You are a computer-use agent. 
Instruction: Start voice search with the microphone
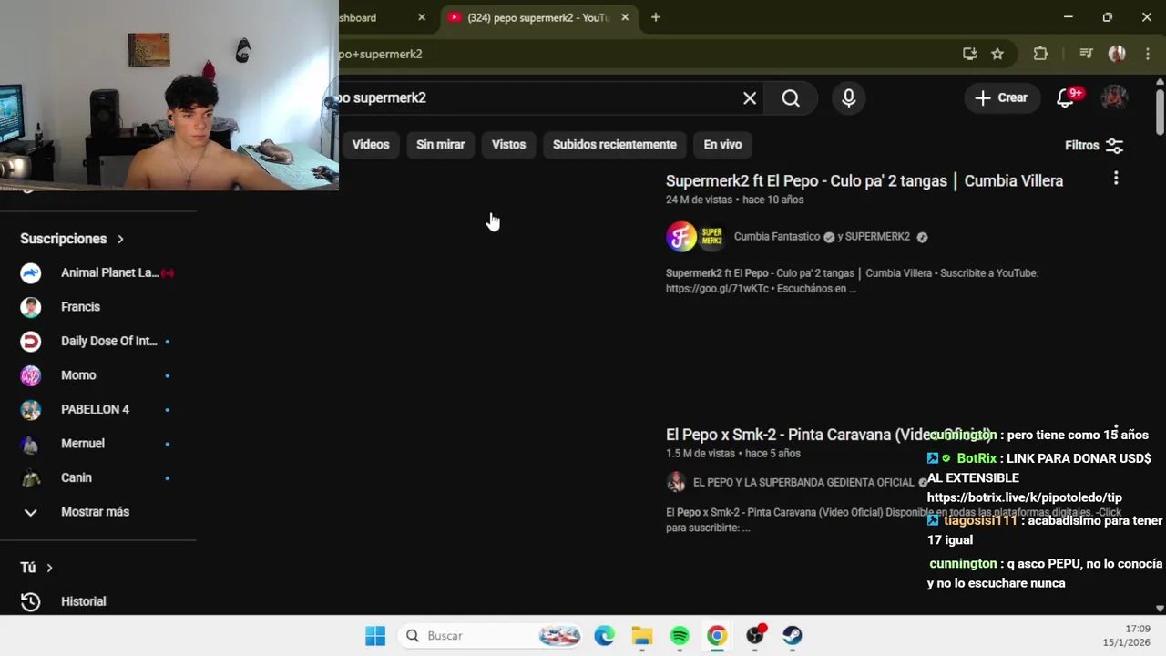[849, 98]
